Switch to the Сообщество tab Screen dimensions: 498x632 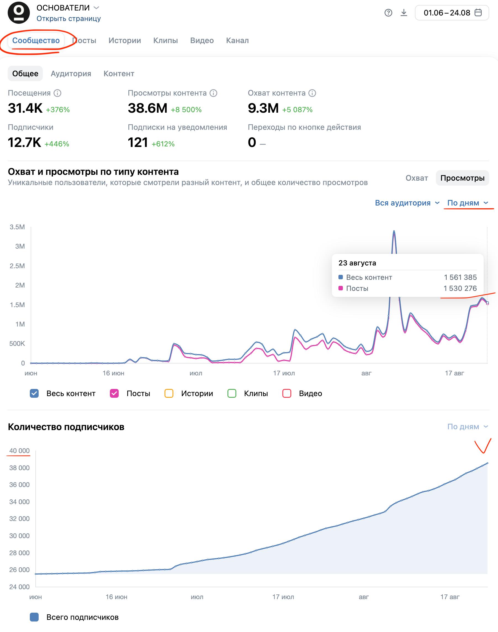[x=36, y=41]
